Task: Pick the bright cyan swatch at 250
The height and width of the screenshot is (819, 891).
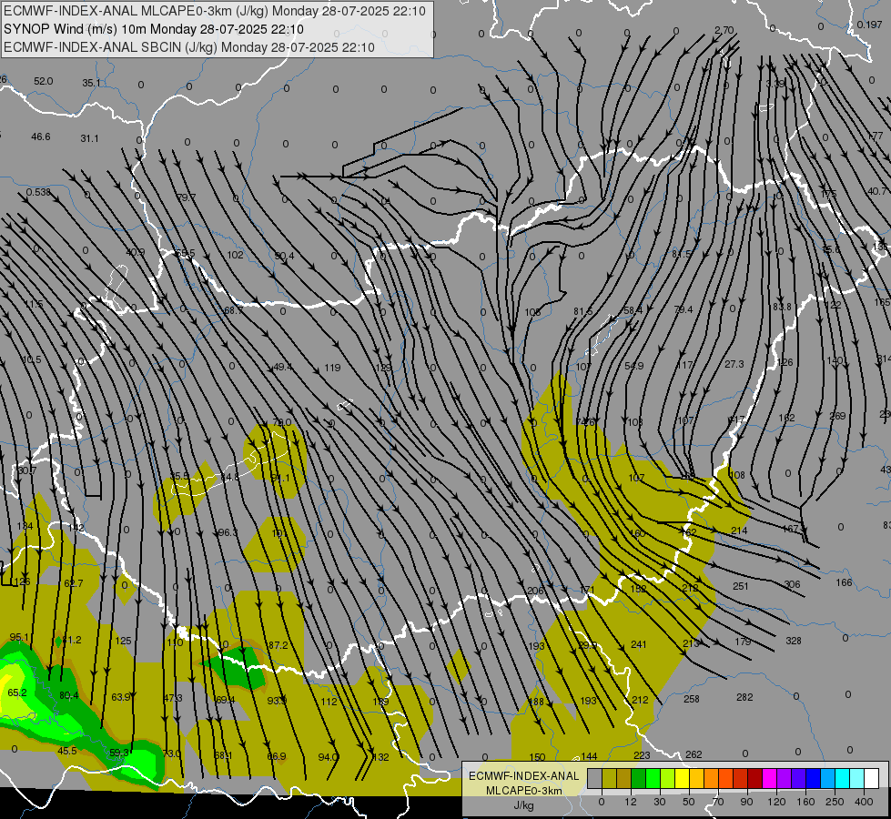Action: pos(842,778)
